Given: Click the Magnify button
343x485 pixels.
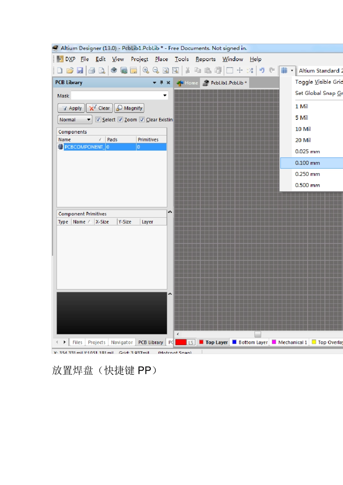Looking at the screenshot, I should click(x=129, y=108).
